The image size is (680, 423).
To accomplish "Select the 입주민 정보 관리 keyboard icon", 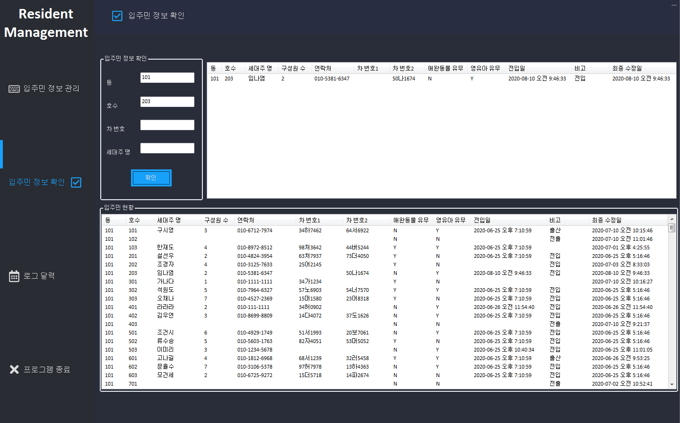I will click(x=14, y=88).
